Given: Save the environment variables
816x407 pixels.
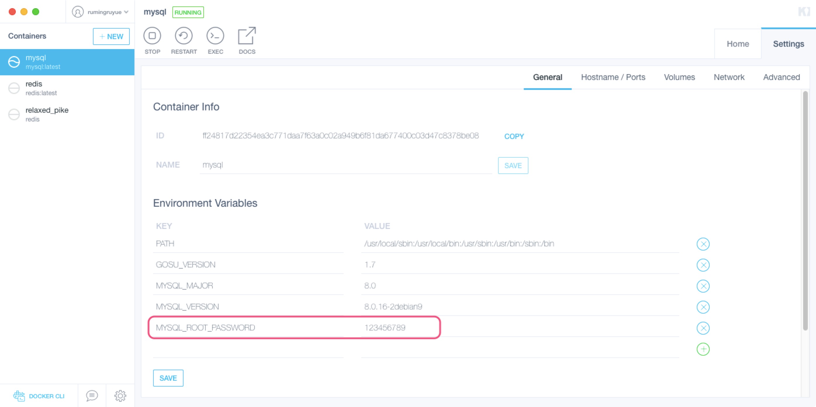Looking at the screenshot, I should 168,378.
